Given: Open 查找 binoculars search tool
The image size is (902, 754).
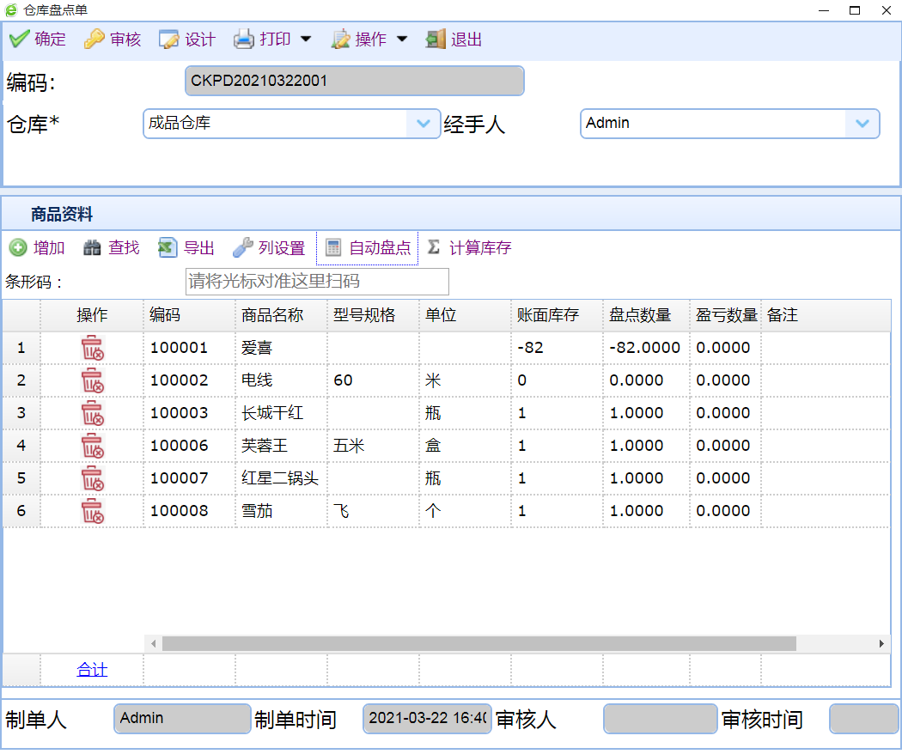Looking at the screenshot, I should click(x=93, y=248).
